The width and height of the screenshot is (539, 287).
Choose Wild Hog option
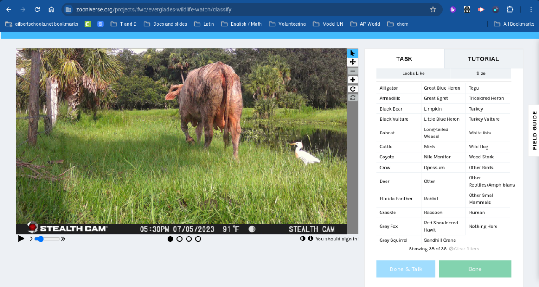[488, 147]
